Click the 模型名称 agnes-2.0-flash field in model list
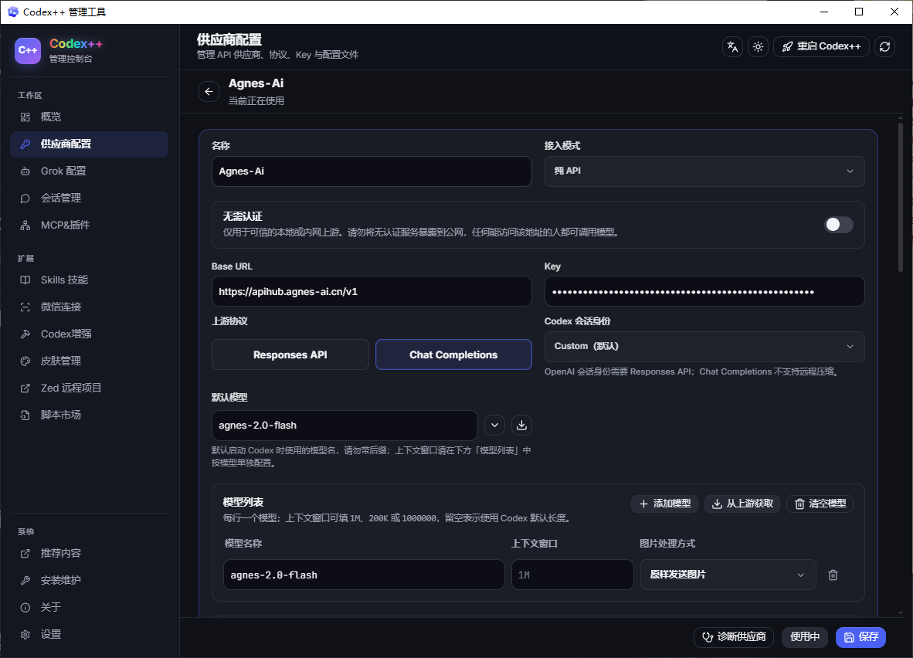Image resolution: width=913 pixels, height=658 pixels. coord(364,575)
